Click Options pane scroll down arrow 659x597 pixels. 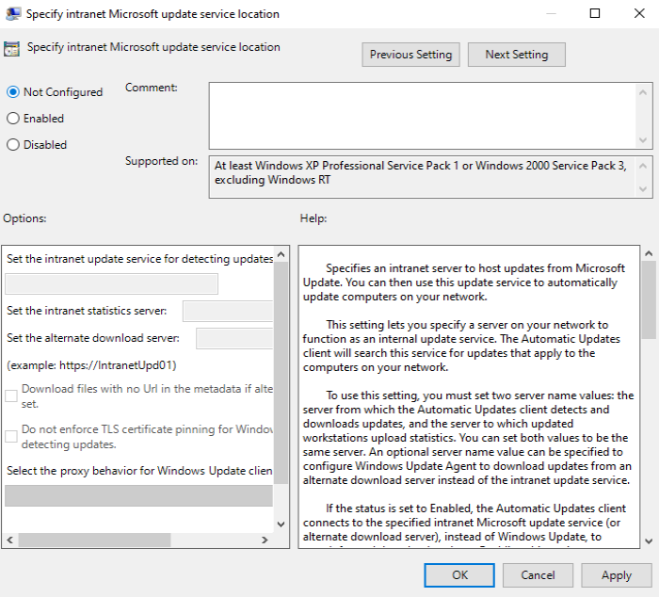tap(281, 524)
